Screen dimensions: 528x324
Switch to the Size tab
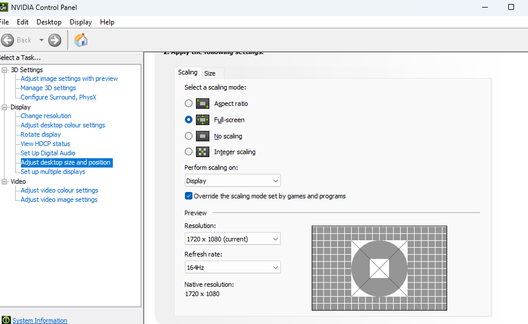[210, 73]
